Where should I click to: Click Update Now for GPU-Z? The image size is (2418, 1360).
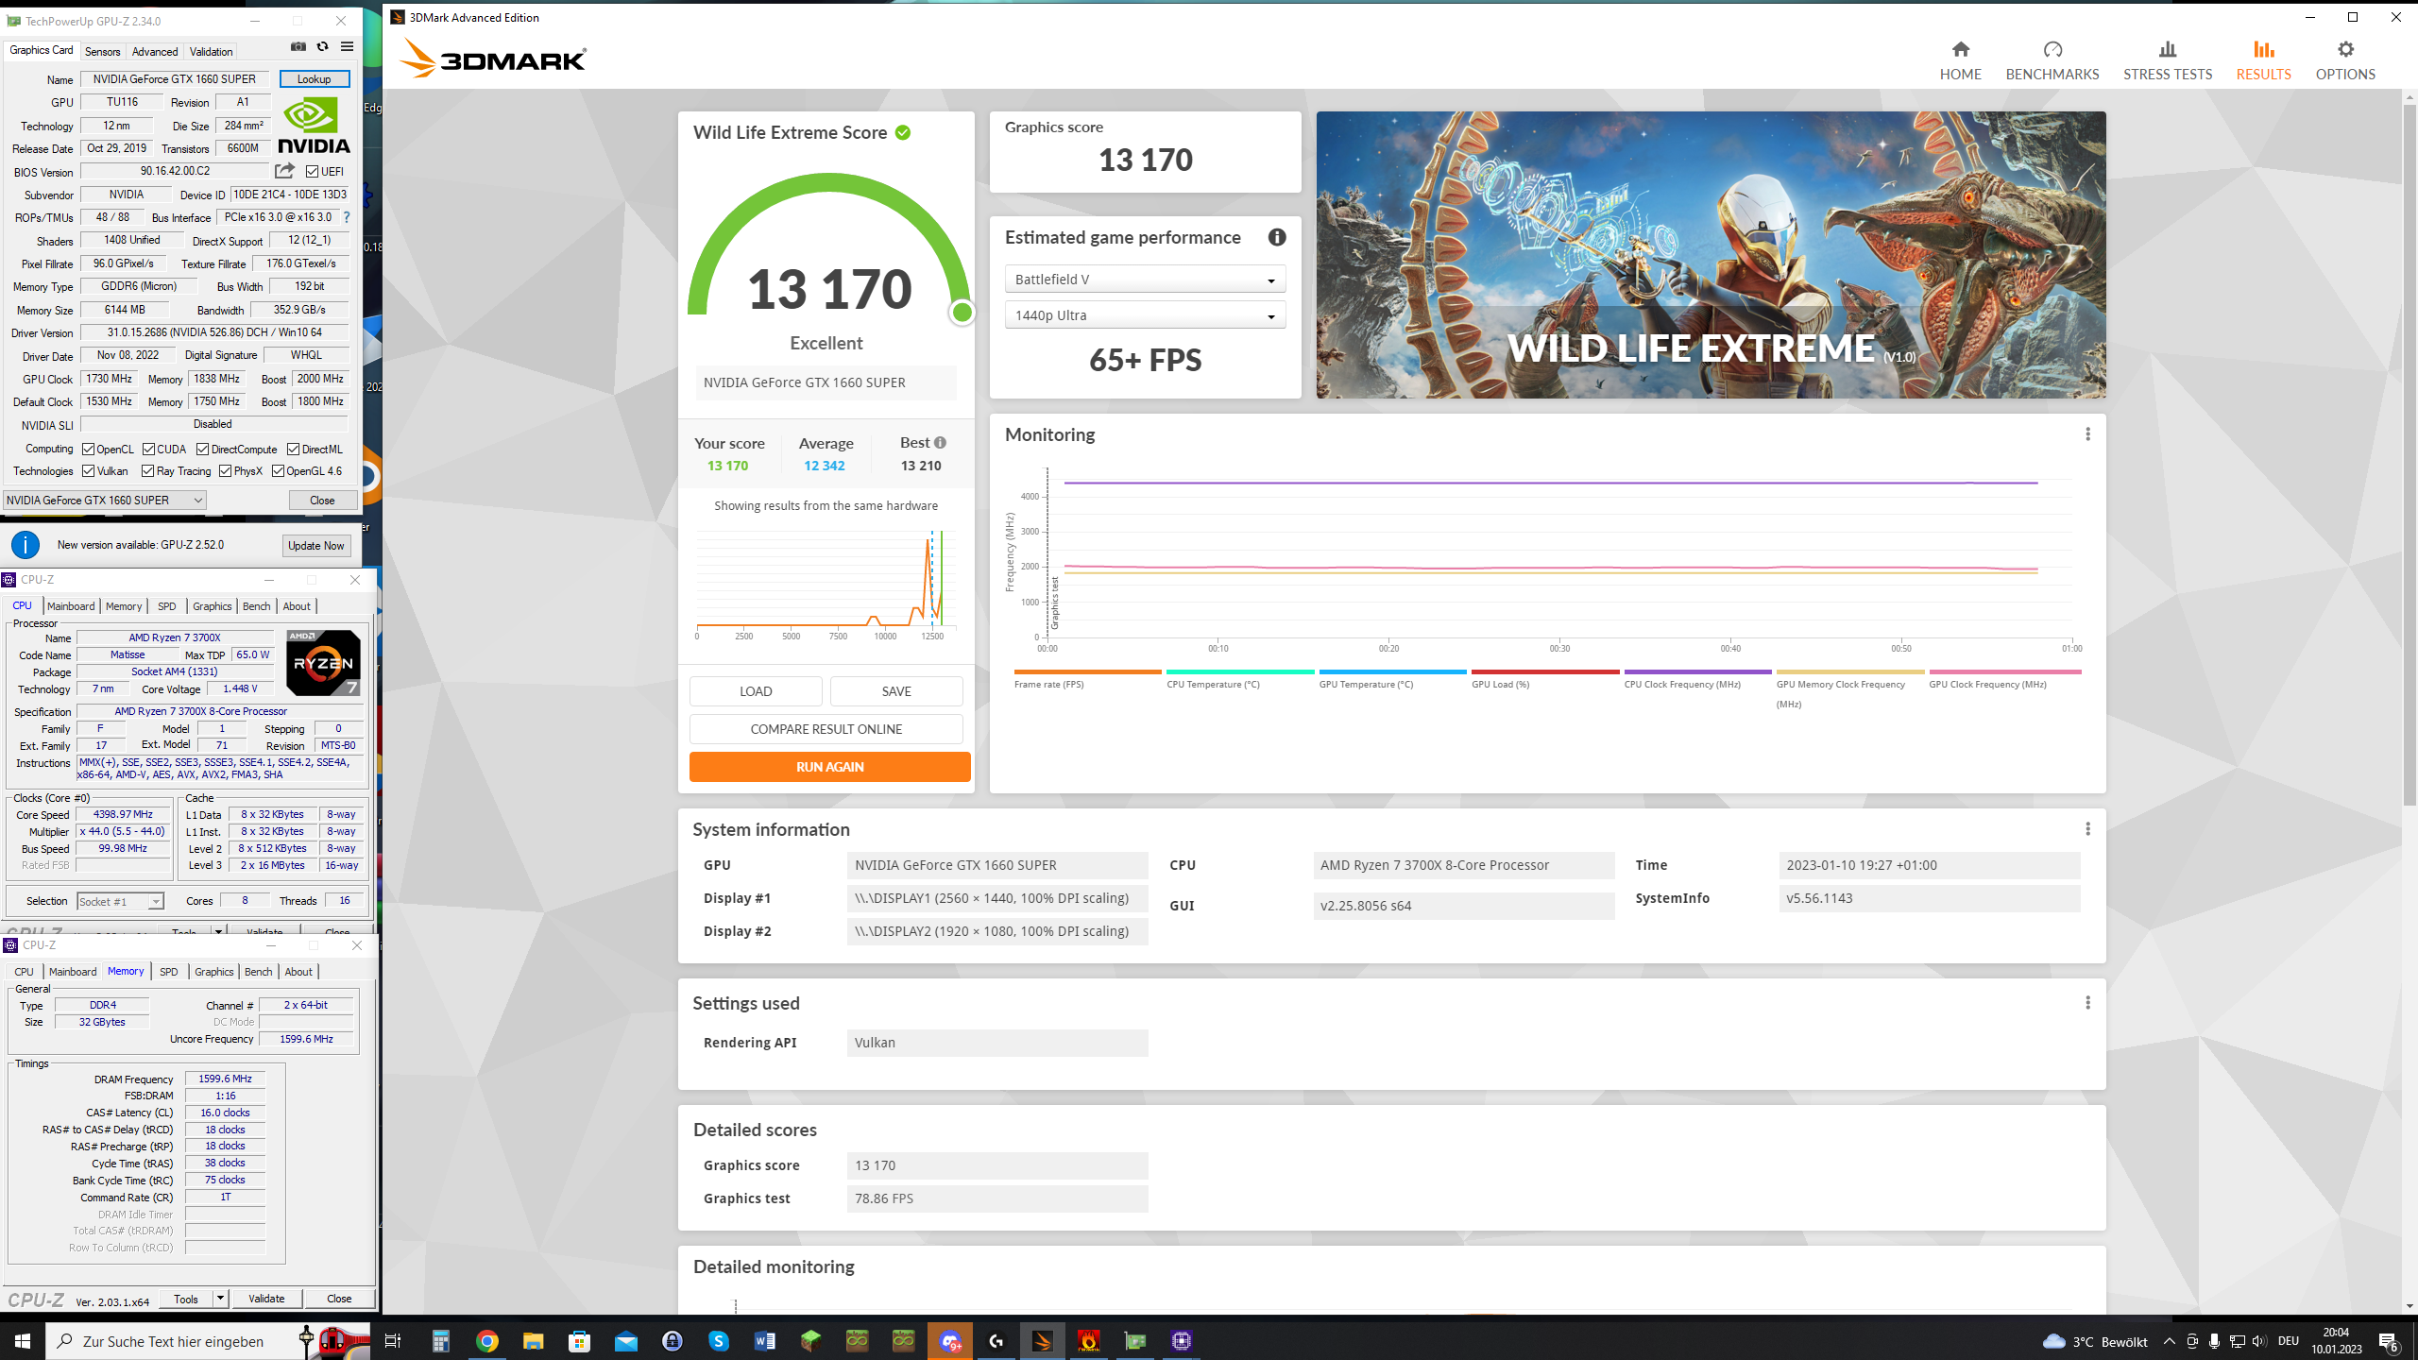316,546
